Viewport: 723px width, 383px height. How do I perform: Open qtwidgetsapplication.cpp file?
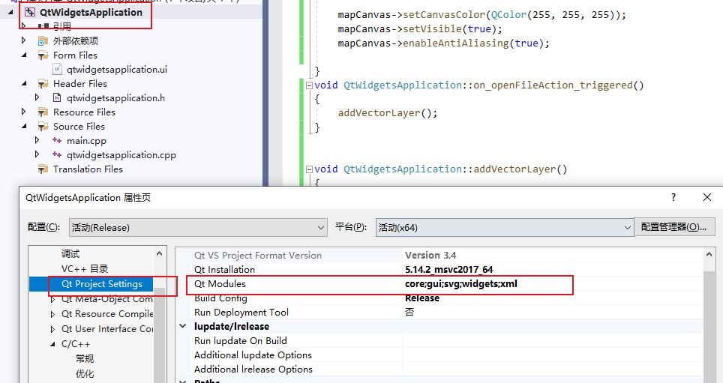pyautogui.click(x=121, y=155)
